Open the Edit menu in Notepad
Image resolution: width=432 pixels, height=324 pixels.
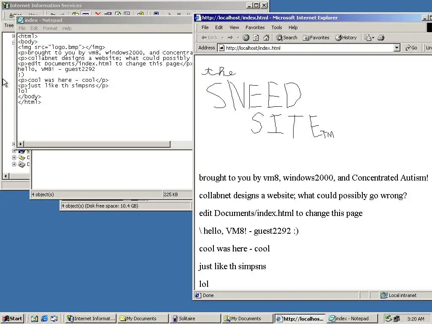click(x=34, y=28)
